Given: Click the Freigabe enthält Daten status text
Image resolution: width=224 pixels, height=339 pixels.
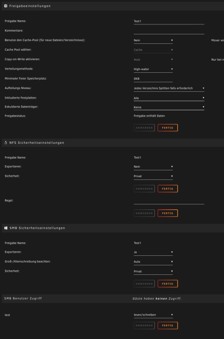Looking at the screenshot, I should tap(149, 116).
